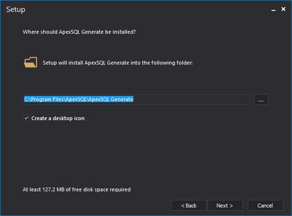Cancel the installation
292x216 pixels.
(265, 205)
